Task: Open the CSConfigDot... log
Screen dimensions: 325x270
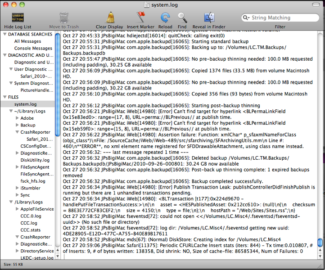Action: 36,146
